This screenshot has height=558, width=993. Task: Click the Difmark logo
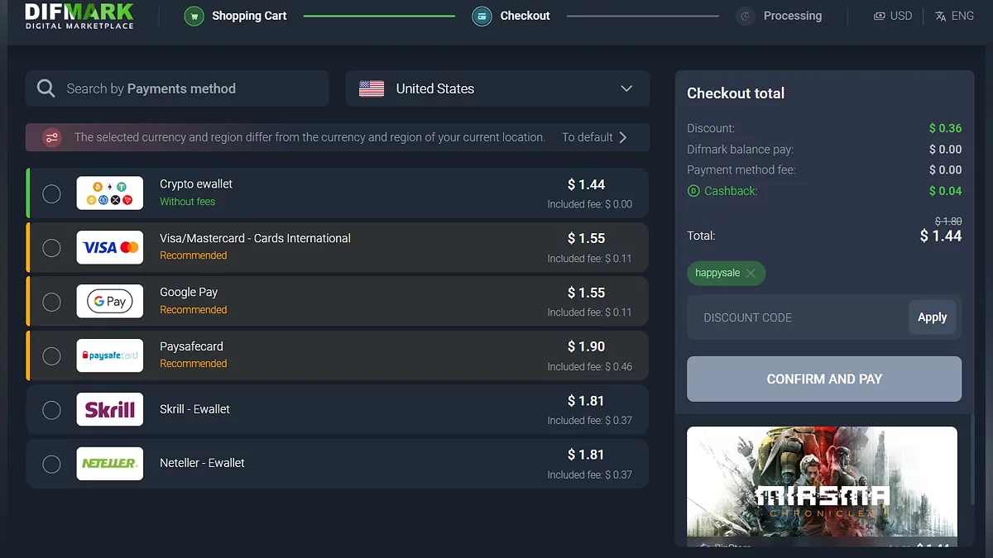coord(79,16)
